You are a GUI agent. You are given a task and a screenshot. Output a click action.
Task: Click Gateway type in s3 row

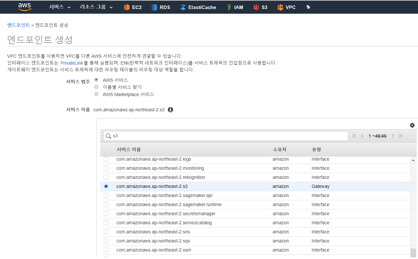pos(320,186)
